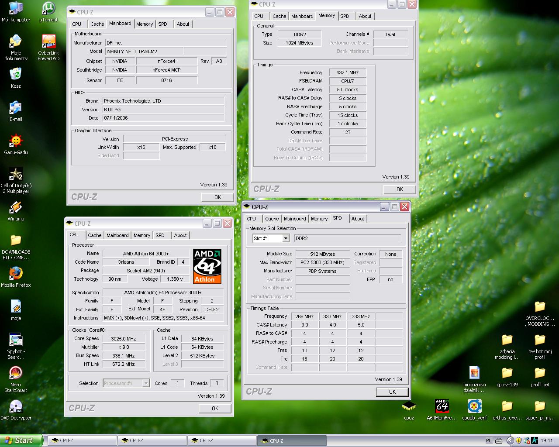Image resolution: width=559 pixels, height=447 pixels.
Task: Open the Windows Start menu
Action: pyautogui.click(x=21, y=440)
